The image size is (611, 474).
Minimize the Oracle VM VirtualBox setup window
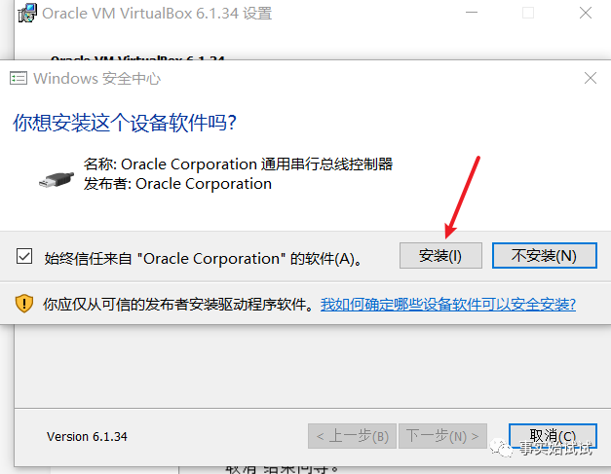pyautogui.click(x=472, y=13)
